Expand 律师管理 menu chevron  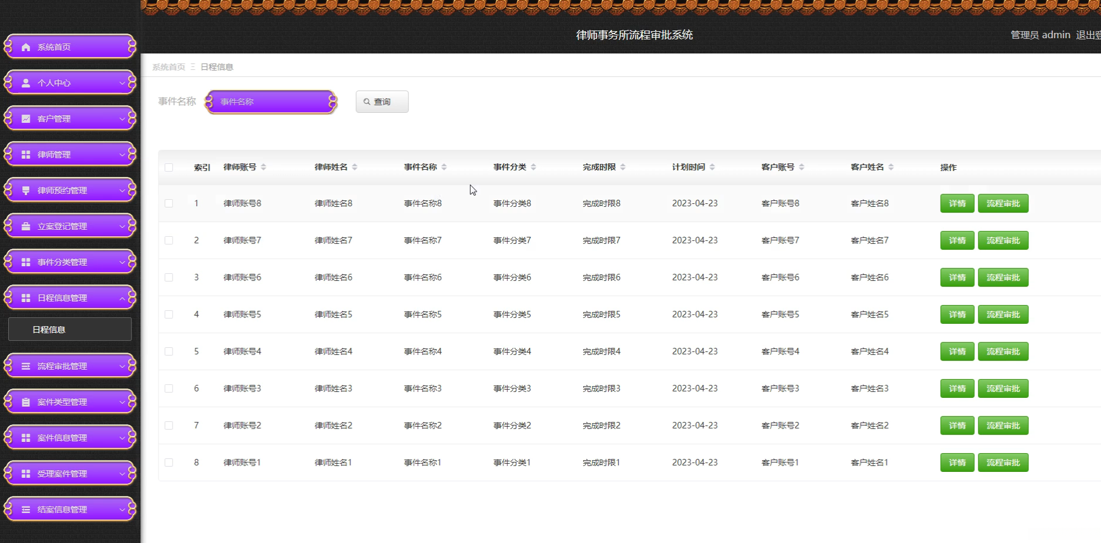[x=122, y=155]
